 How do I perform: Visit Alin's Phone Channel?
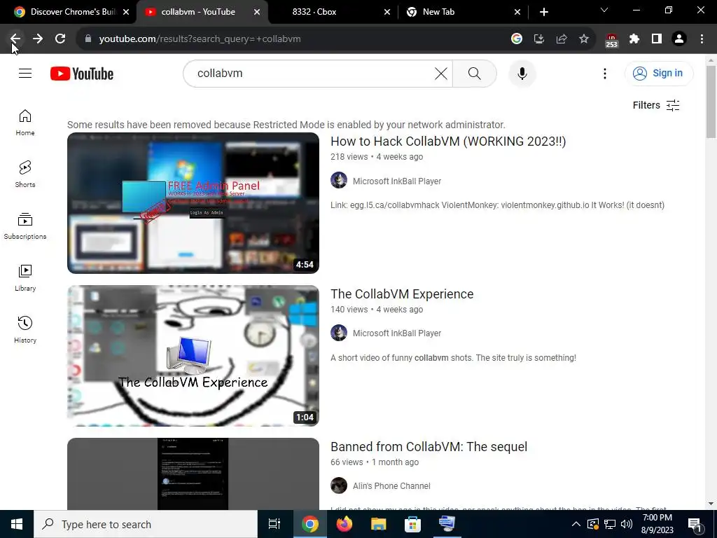391,486
